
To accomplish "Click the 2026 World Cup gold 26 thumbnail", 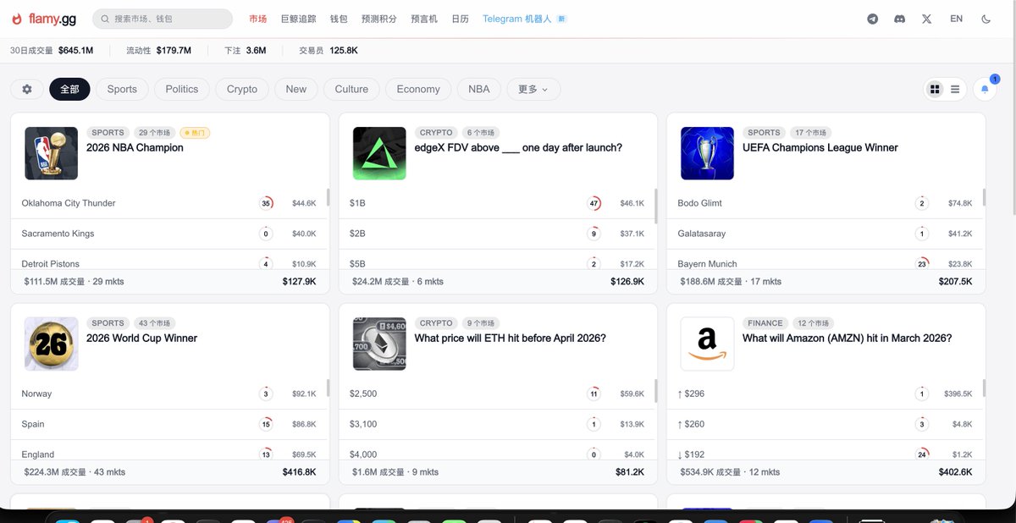I will point(52,344).
